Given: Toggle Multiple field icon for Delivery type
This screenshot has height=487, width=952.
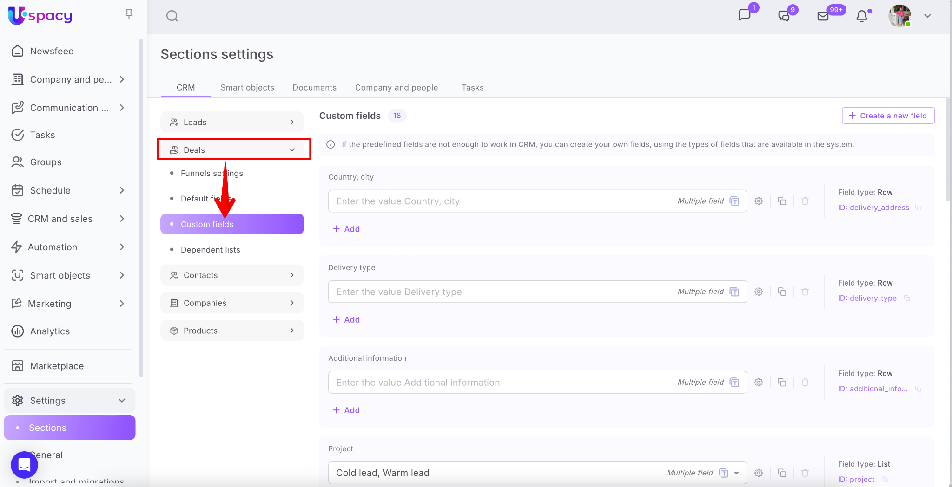Looking at the screenshot, I should point(734,292).
